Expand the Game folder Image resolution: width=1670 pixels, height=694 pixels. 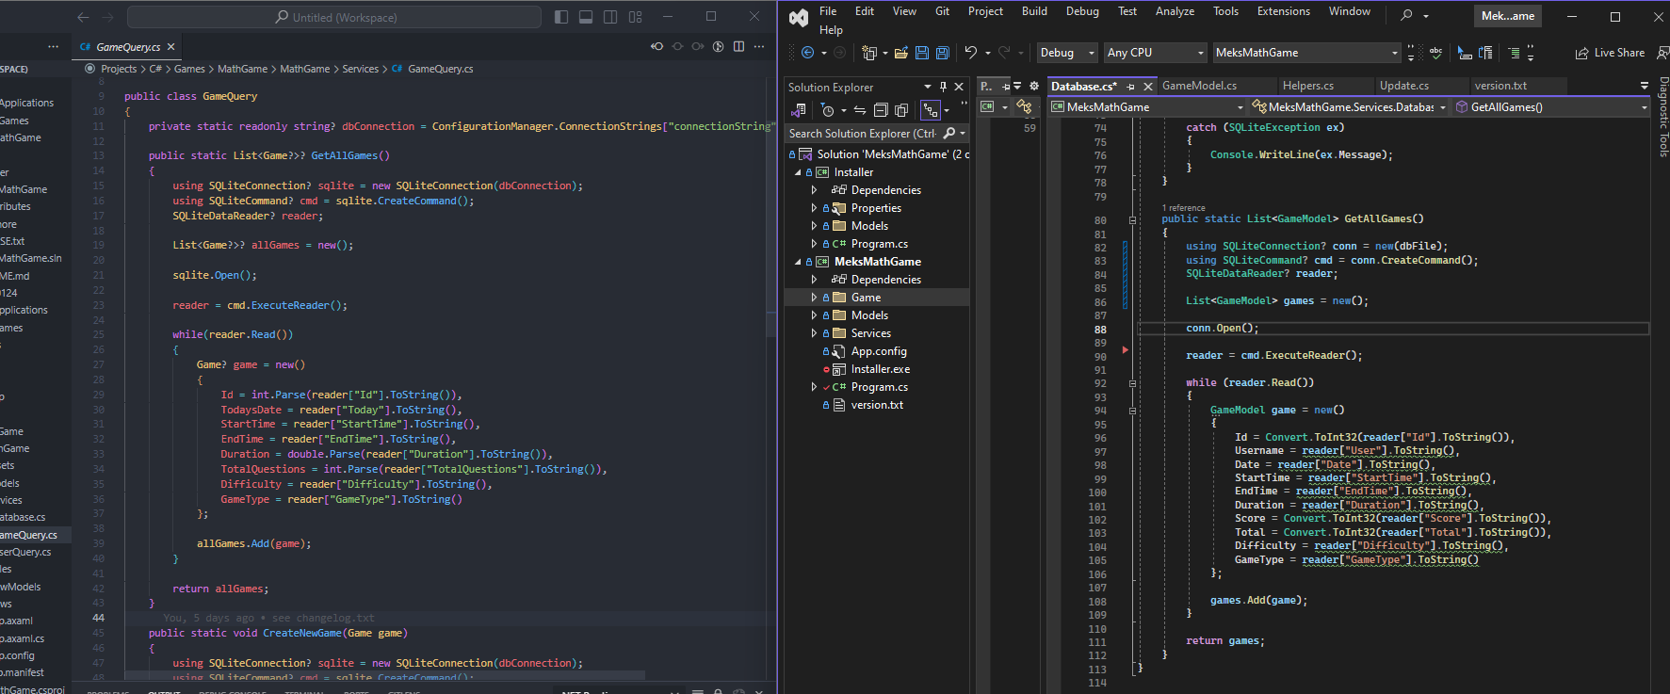(814, 298)
